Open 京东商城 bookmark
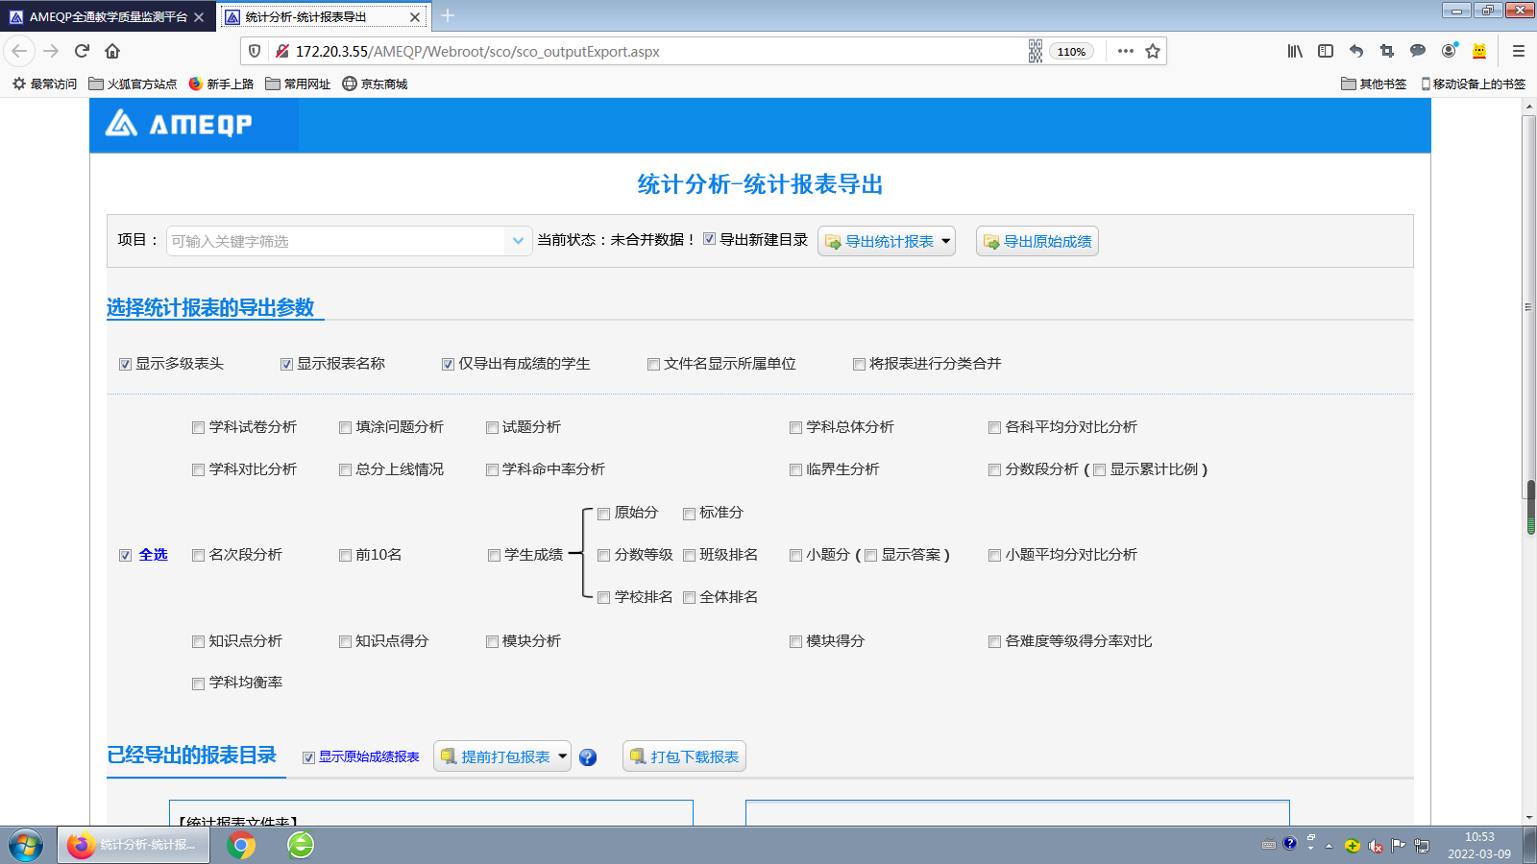Viewport: 1537px width, 864px height. coord(375,84)
